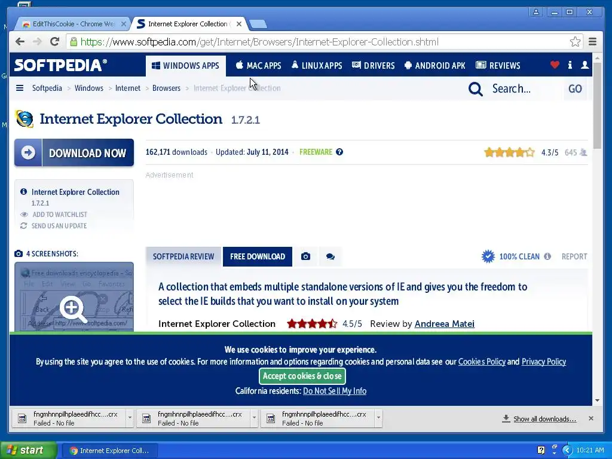
Task: Click the 10:21 AM taskbar clock
Action: pyautogui.click(x=590, y=451)
